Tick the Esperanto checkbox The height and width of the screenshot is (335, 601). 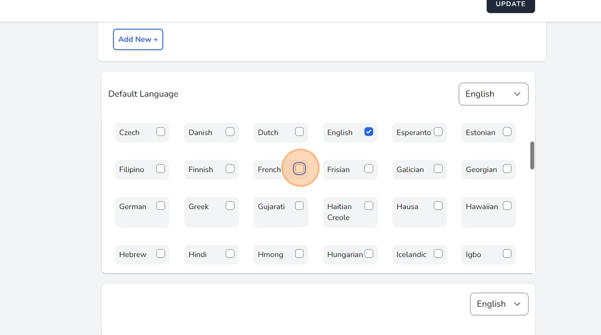[438, 131]
